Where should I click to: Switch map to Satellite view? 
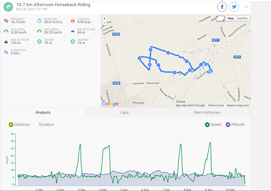(x=242, y=18)
